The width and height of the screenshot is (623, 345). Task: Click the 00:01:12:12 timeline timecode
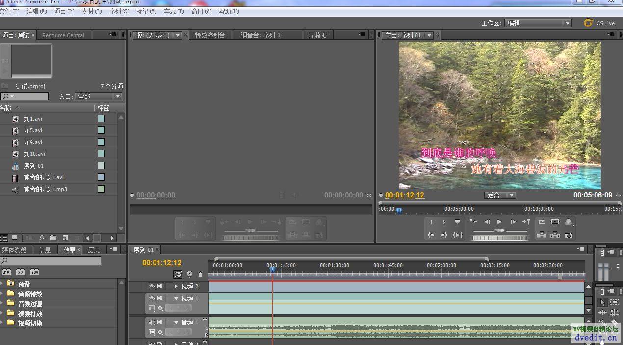coord(162,263)
